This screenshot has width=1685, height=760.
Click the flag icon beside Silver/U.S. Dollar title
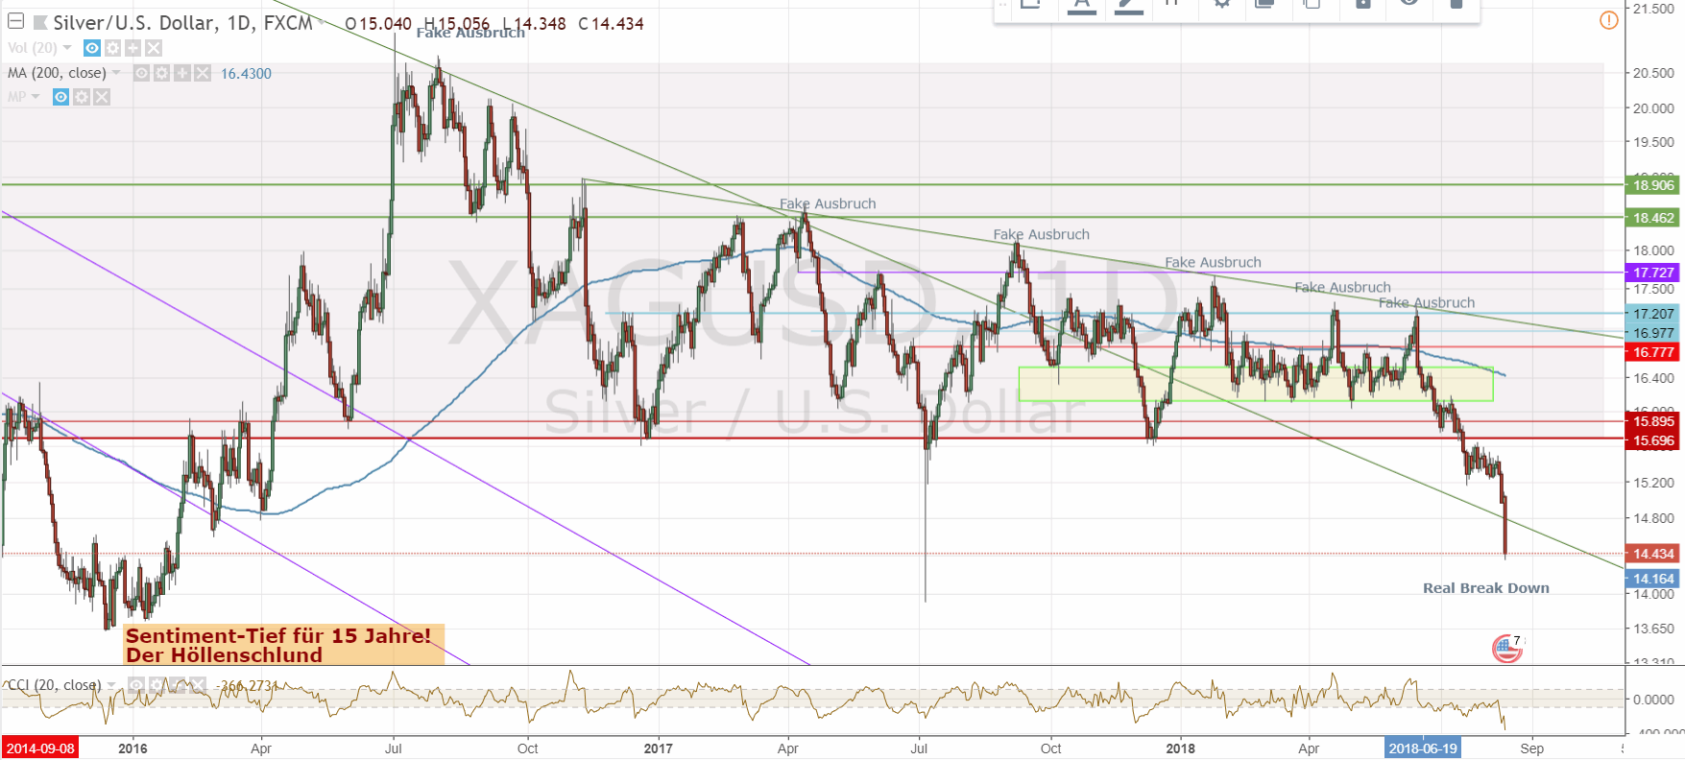40,22
